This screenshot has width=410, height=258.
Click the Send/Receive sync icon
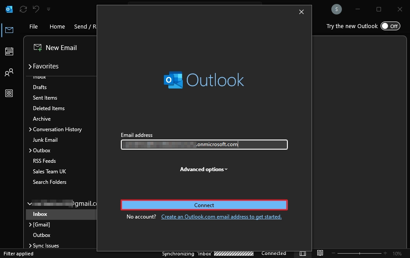(x=23, y=9)
